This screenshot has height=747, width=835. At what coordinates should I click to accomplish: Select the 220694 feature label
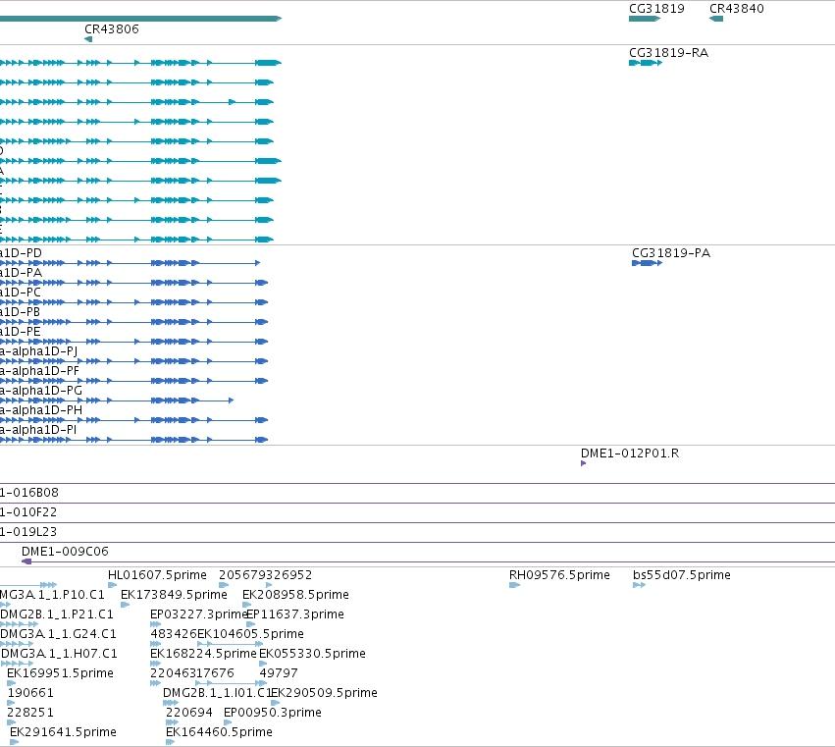click(x=189, y=713)
